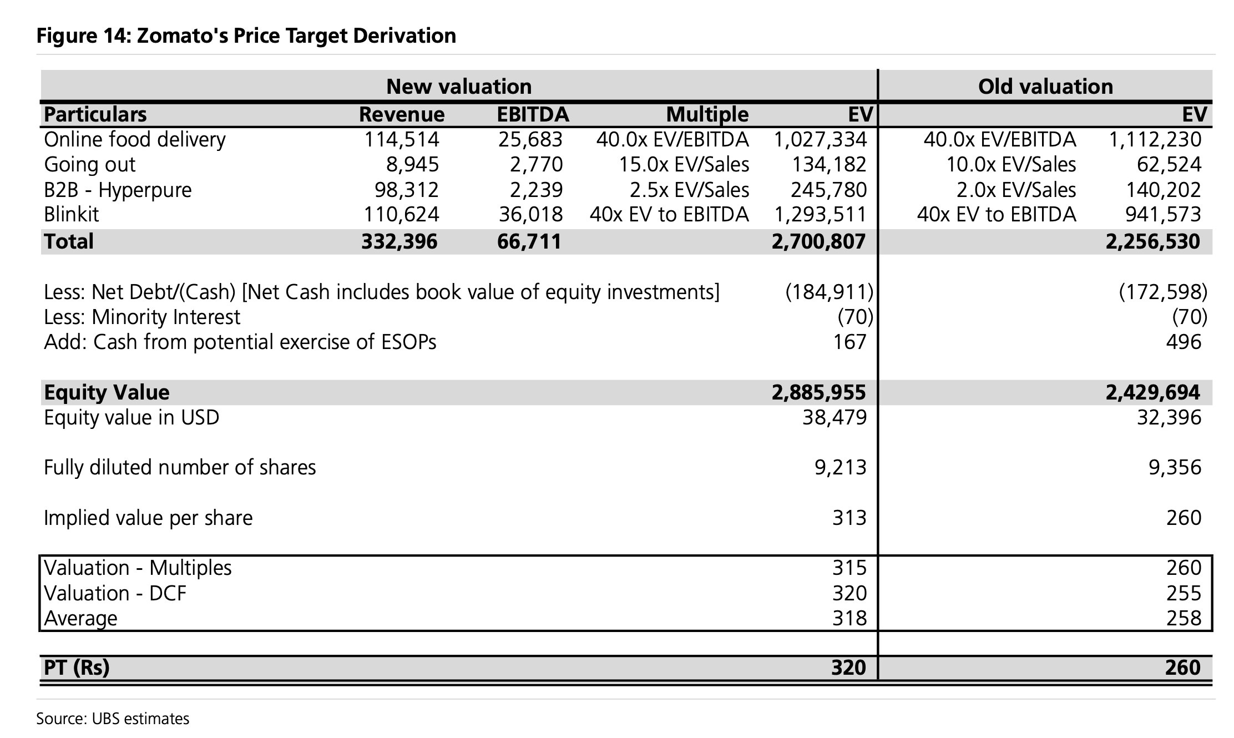The image size is (1234, 738).
Task: Click equity value 2,885,955
Action: coord(819,392)
